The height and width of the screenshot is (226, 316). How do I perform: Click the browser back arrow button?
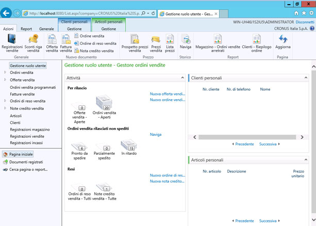[6, 13]
